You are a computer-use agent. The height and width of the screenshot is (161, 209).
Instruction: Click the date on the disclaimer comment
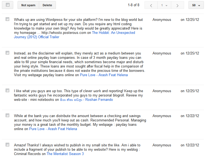tap(190, 53)
